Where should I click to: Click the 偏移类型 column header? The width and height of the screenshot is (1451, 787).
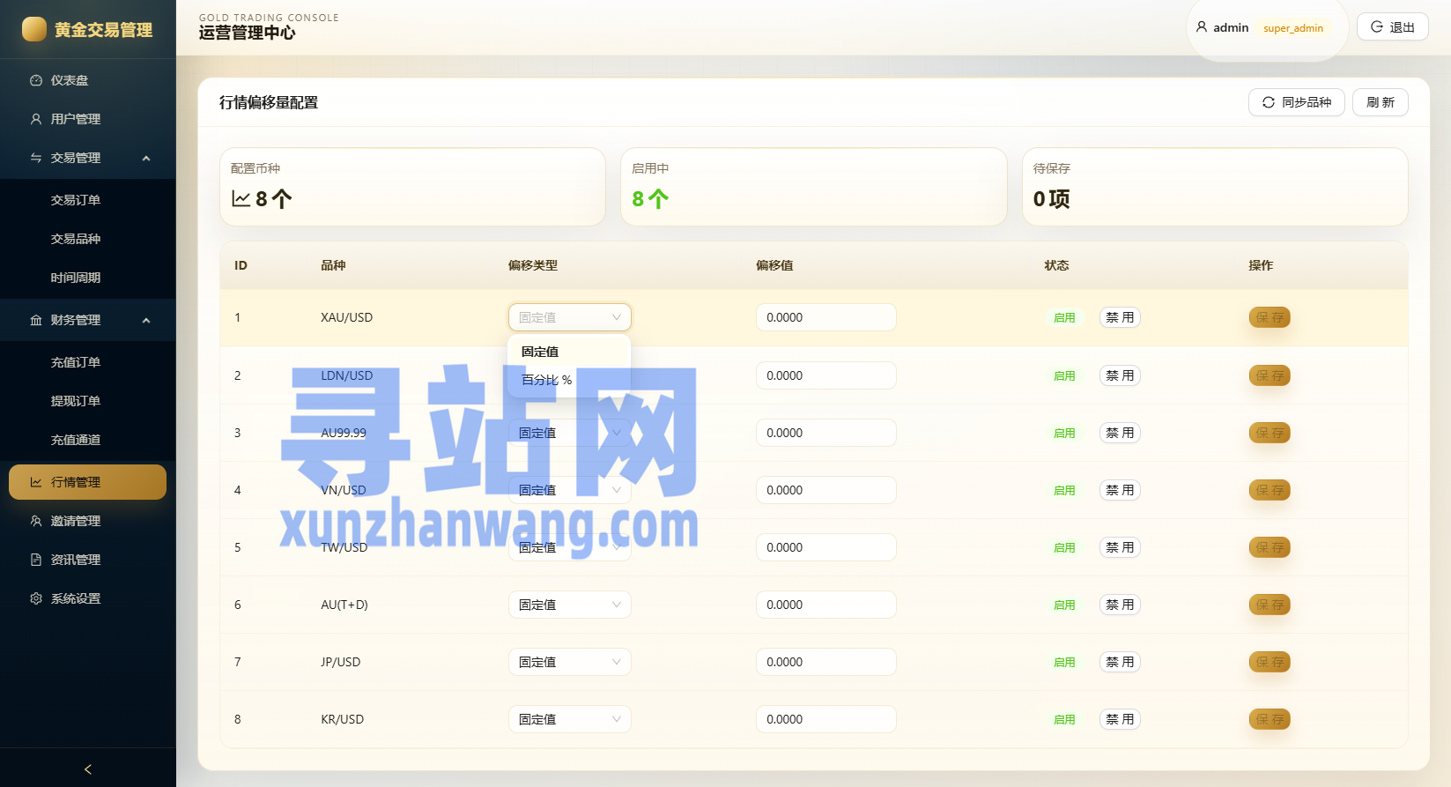click(x=532, y=265)
